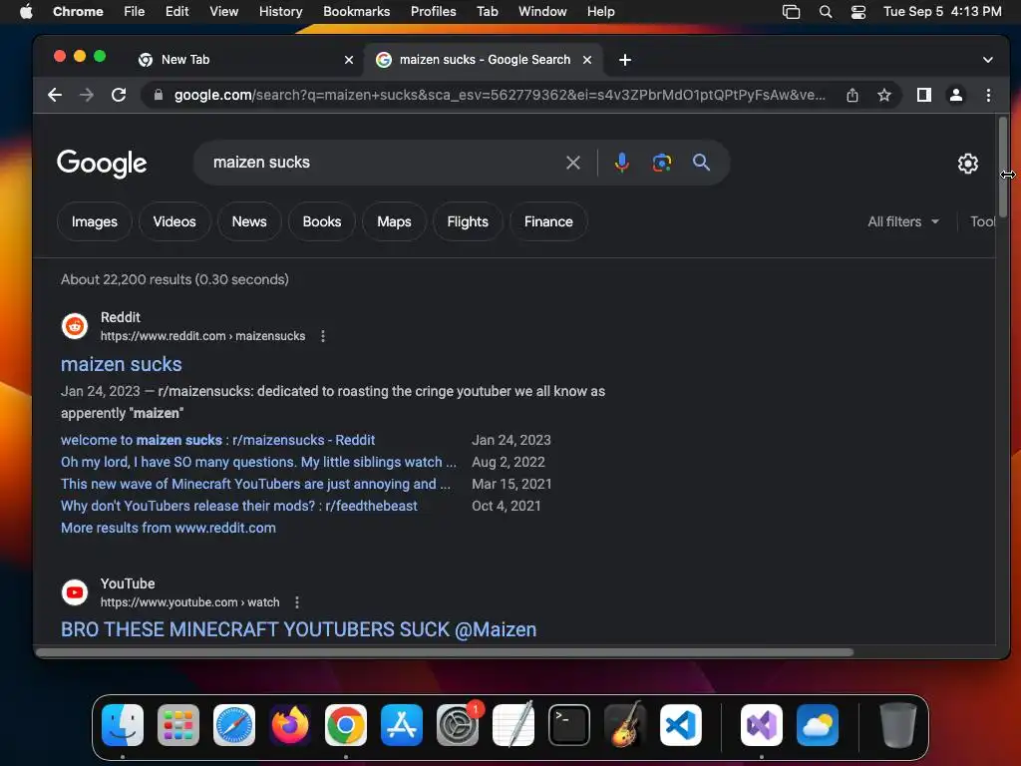
Task: Click the 'About 22,200 results' text
Action: click(174, 279)
